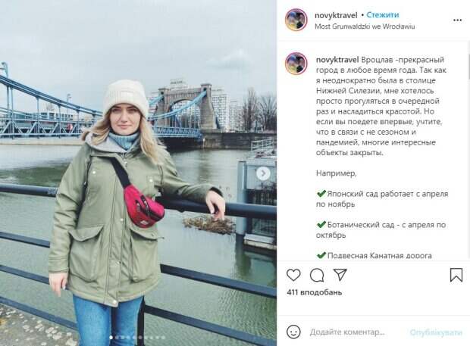View the 411 вподобань likes list

coord(314,292)
